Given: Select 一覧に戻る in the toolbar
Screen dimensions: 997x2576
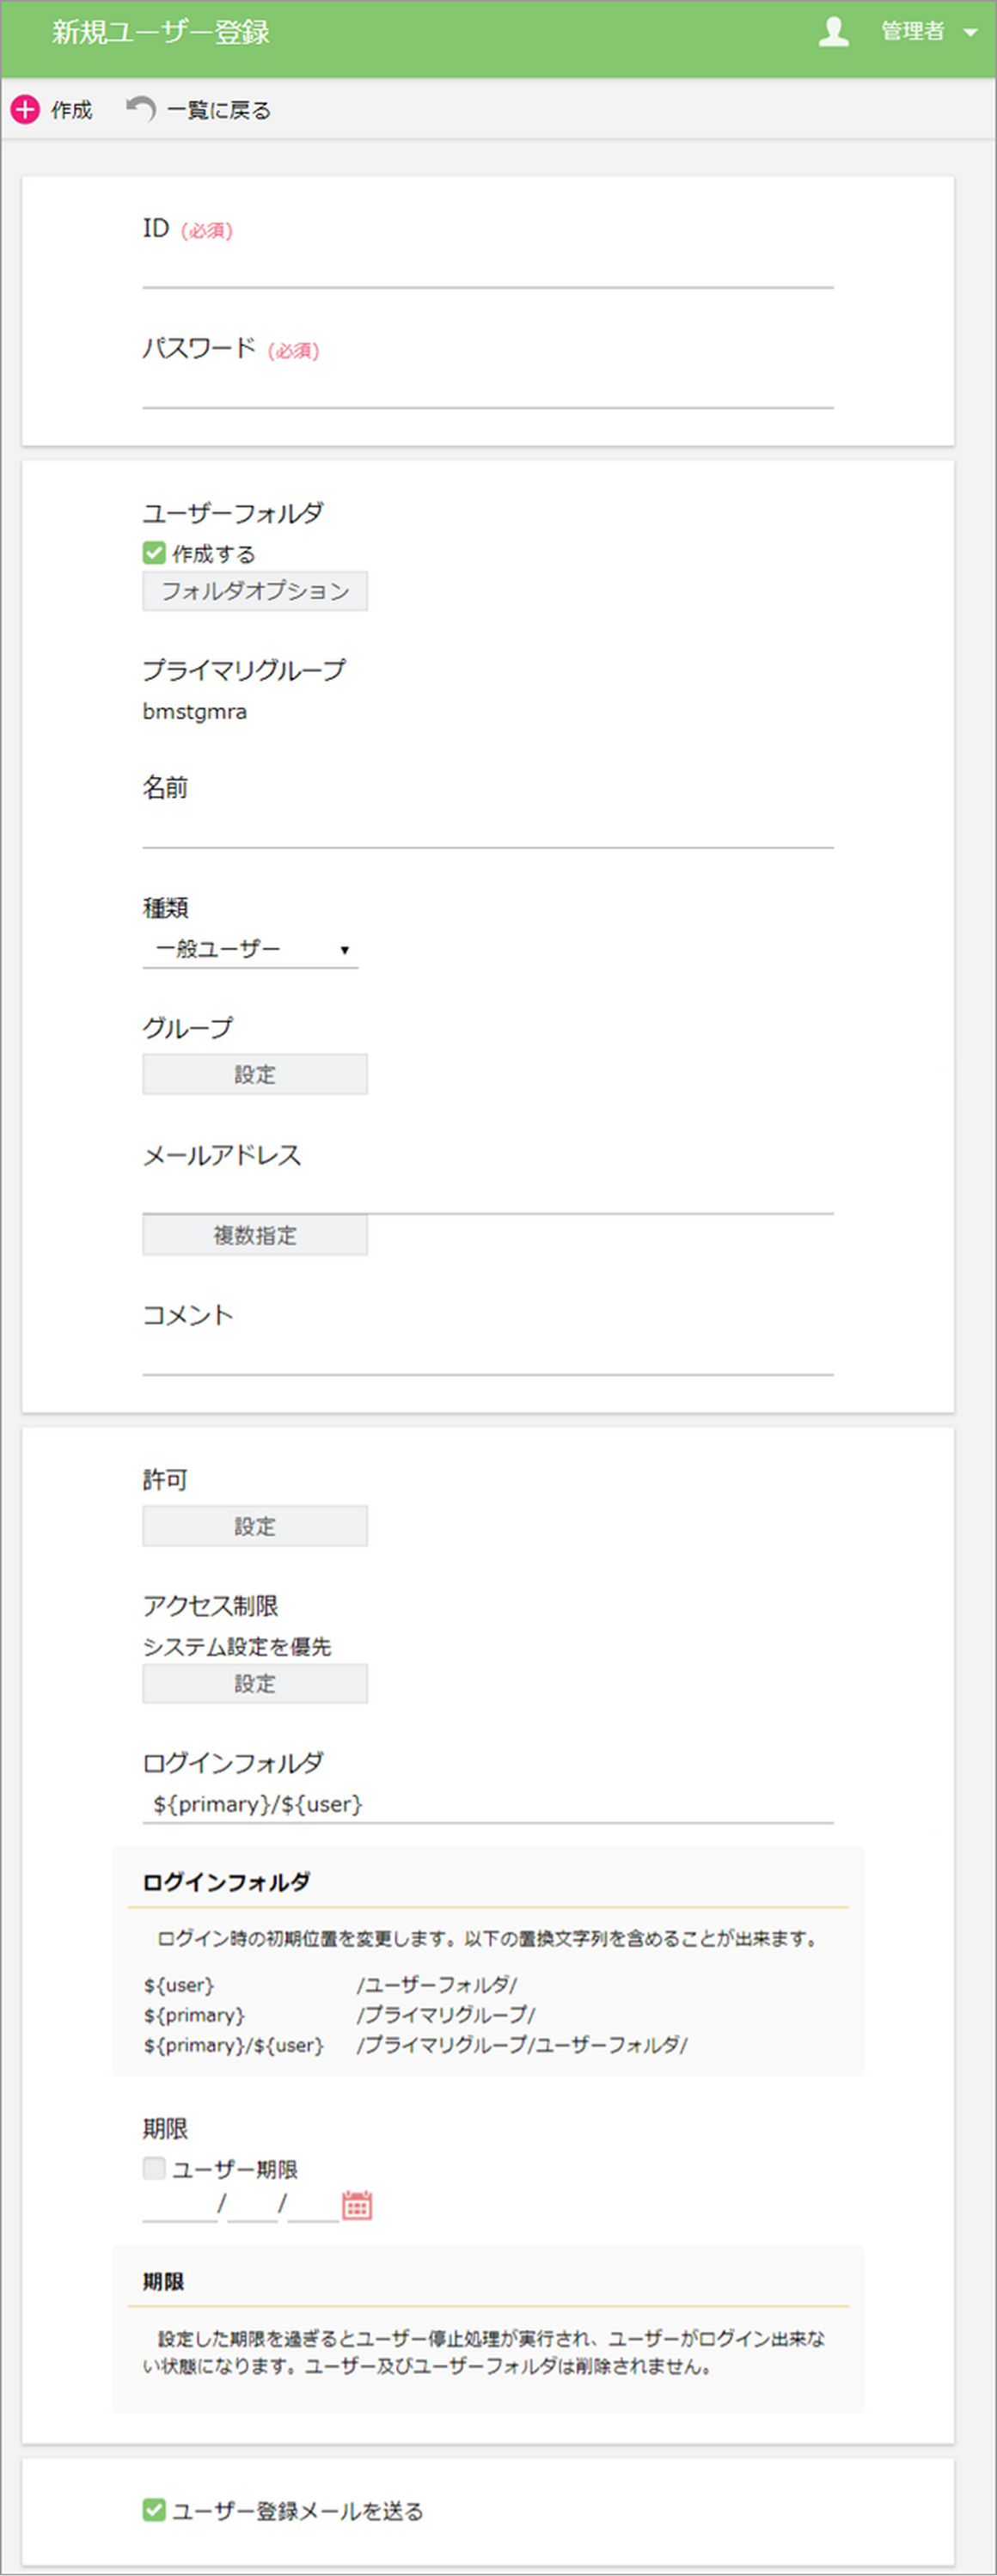Looking at the screenshot, I should (x=218, y=108).
